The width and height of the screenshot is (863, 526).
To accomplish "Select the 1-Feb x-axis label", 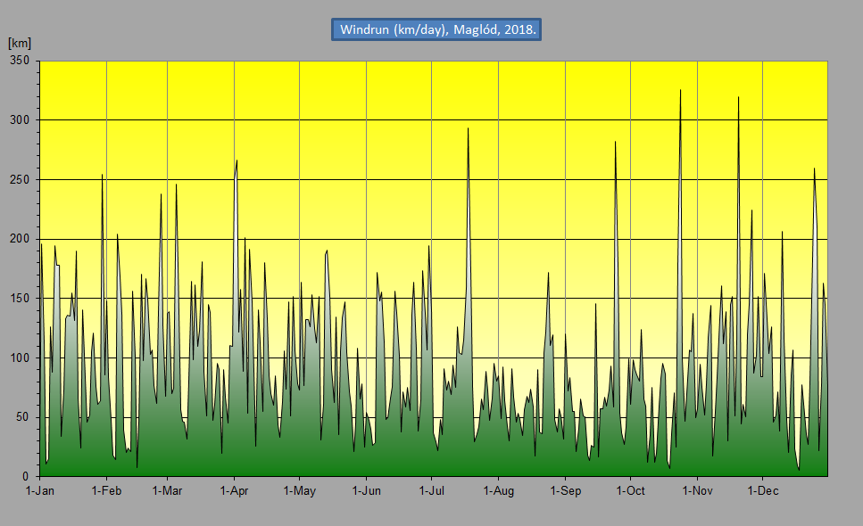I will (106, 491).
